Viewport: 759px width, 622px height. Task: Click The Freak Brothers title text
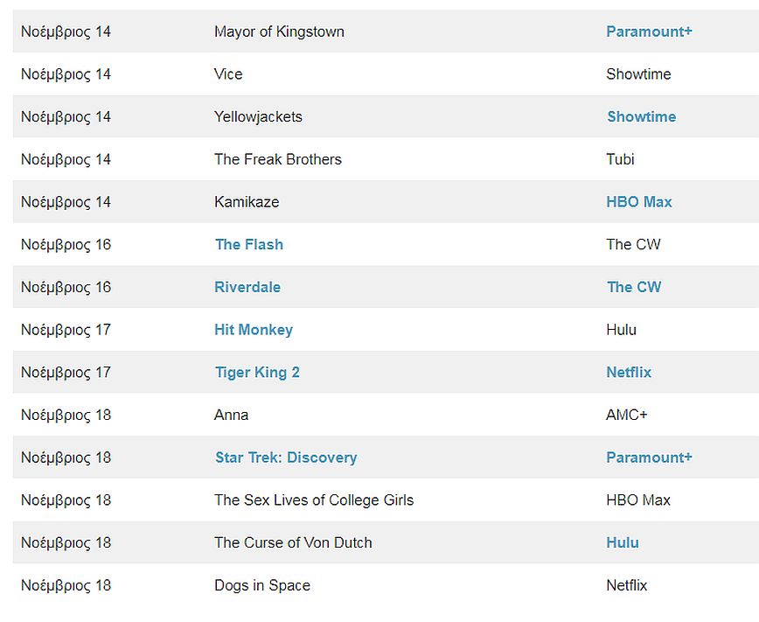click(278, 159)
